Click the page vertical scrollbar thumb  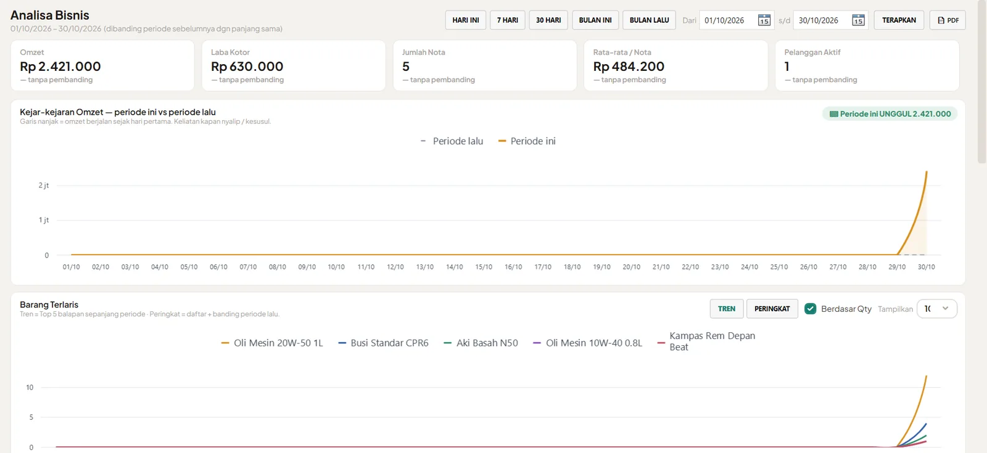(982, 81)
